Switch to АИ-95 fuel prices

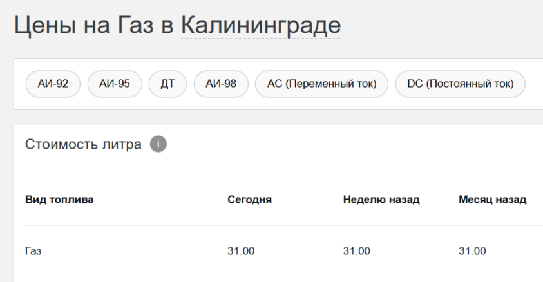(x=115, y=84)
